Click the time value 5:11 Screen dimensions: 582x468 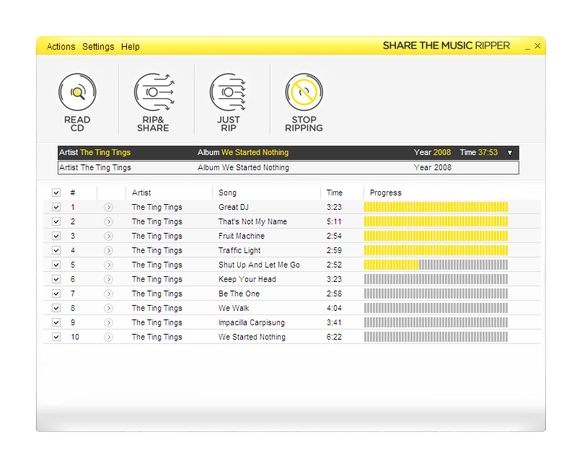(x=334, y=221)
